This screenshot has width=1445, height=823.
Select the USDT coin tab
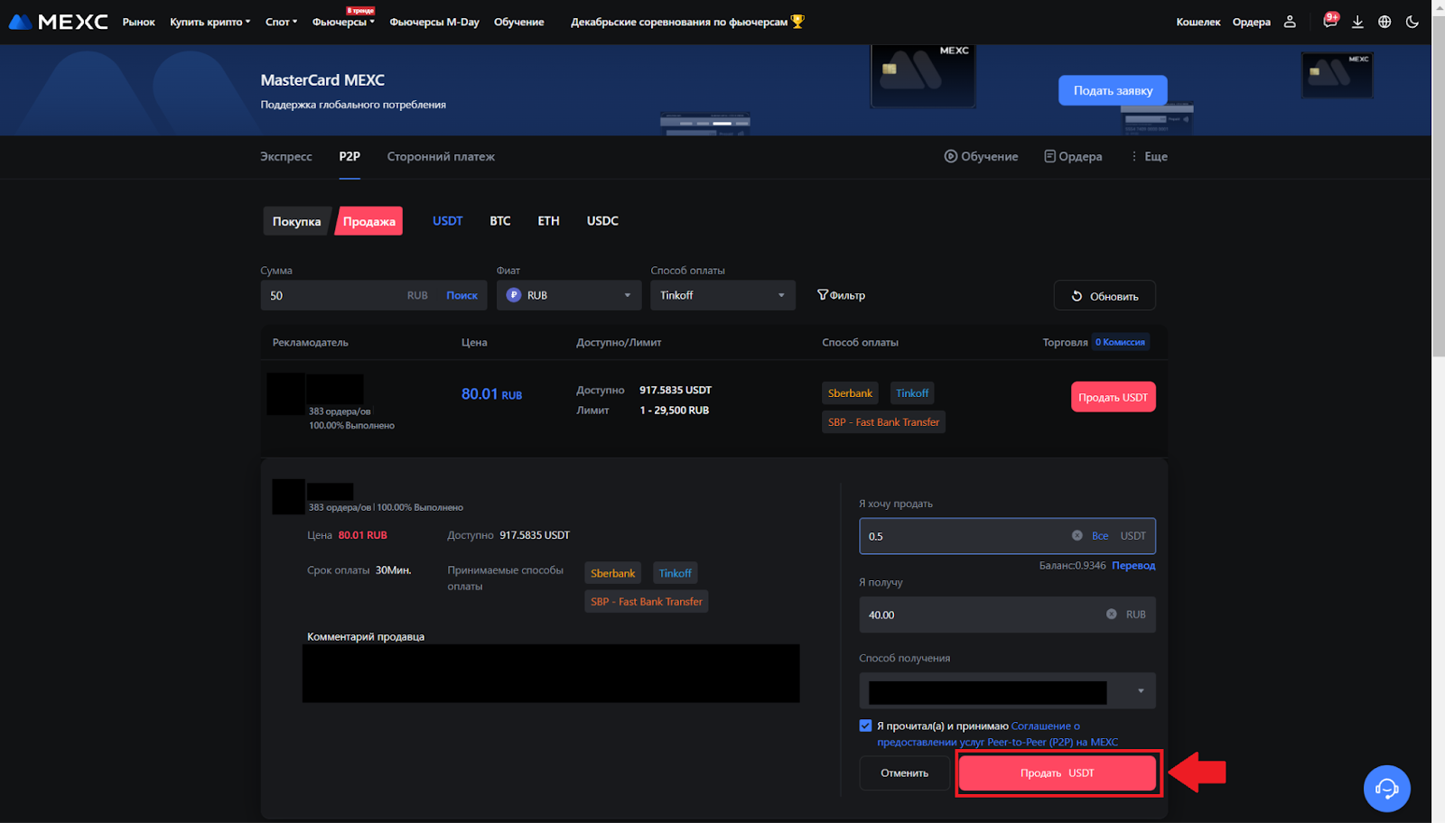coord(447,221)
